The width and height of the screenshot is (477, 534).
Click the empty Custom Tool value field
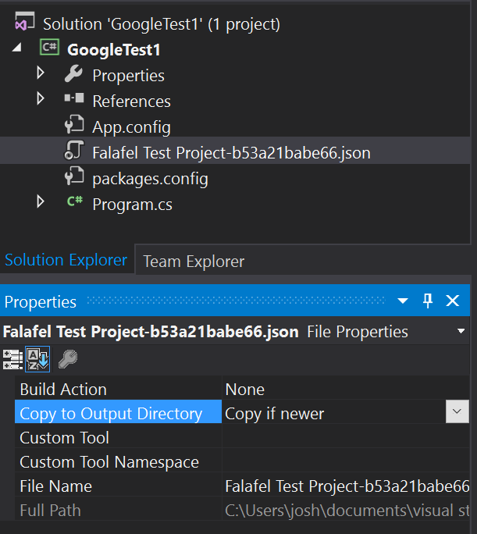345,436
